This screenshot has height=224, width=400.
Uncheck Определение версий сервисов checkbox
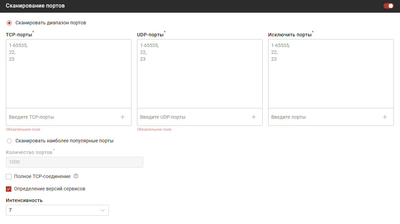tap(9, 189)
